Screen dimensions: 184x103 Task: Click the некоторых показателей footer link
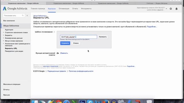click(51, 66)
